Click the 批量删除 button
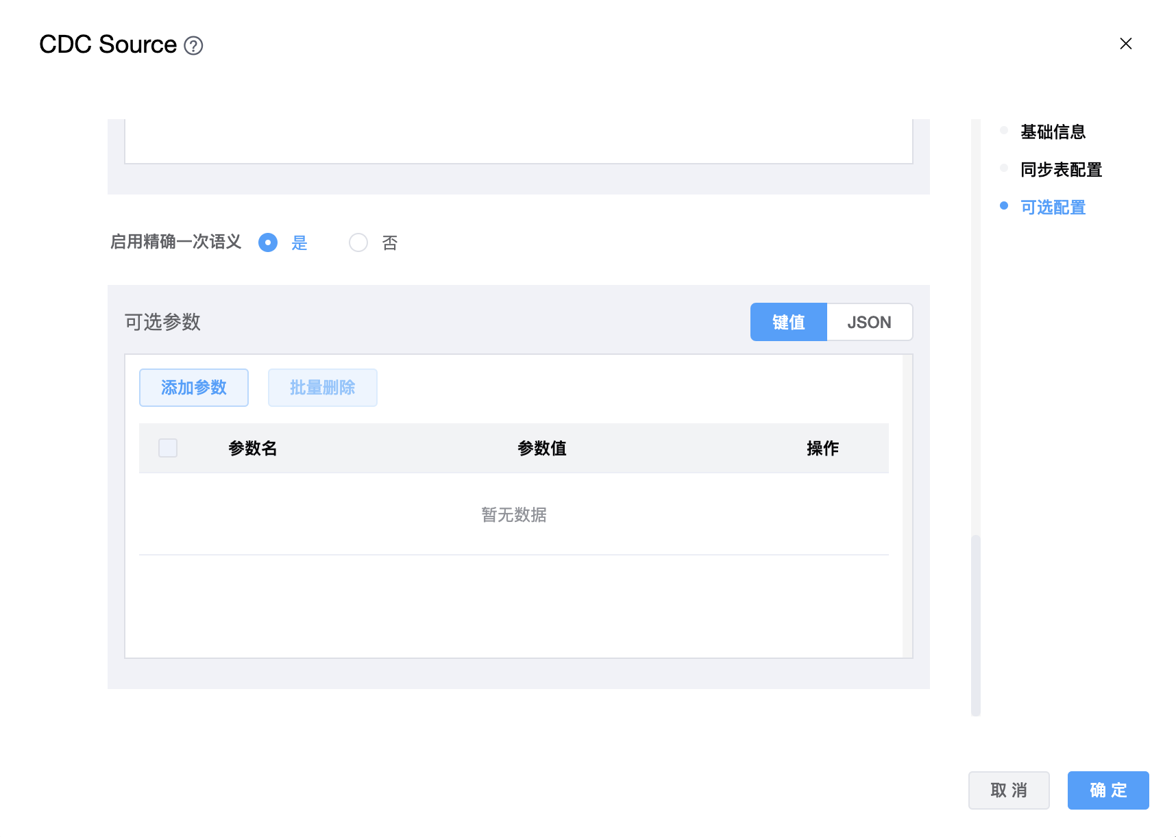1176x837 pixels. 322,388
